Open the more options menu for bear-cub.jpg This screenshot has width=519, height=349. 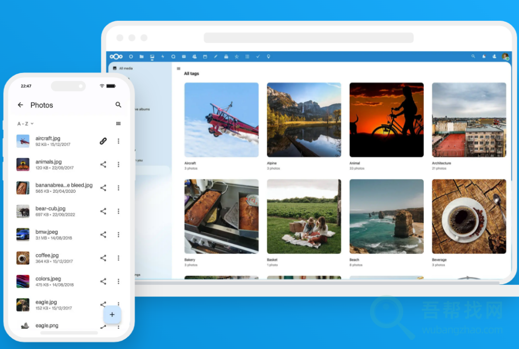click(x=118, y=211)
